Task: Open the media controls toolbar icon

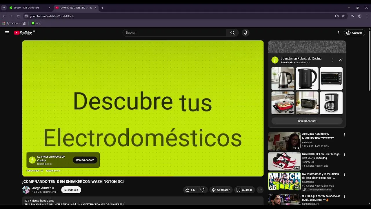Action: [353, 16]
